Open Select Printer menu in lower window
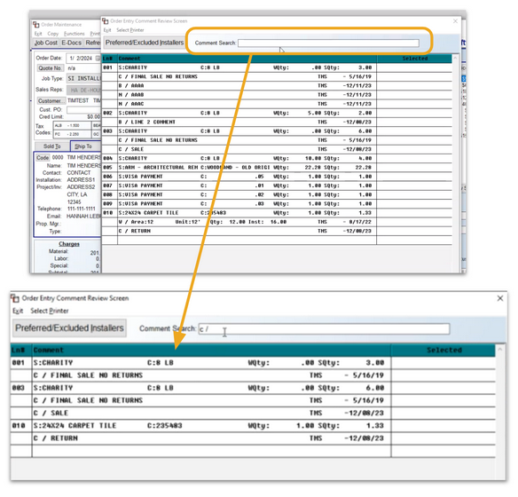 pos(50,311)
